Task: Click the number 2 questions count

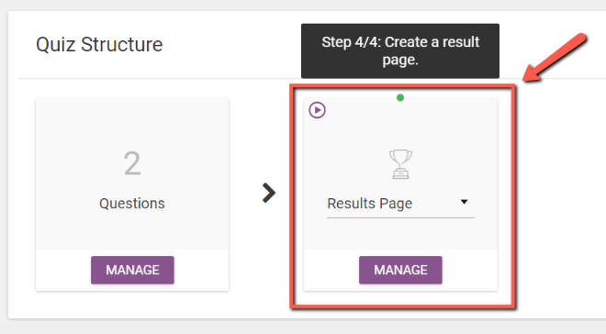Action: [132, 163]
